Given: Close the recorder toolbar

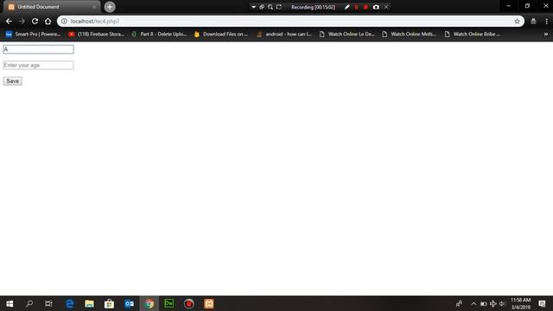Looking at the screenshot, I should pos(386,7).
